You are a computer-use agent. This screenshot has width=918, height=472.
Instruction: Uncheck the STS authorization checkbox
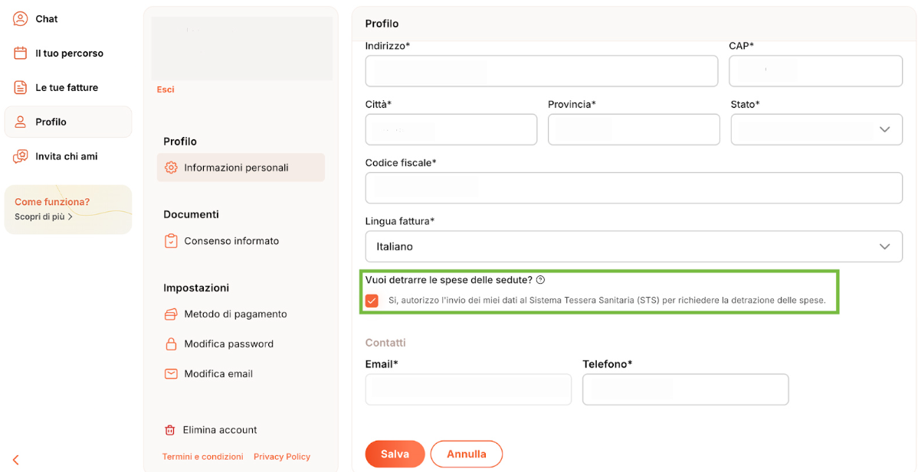(372, 301)
